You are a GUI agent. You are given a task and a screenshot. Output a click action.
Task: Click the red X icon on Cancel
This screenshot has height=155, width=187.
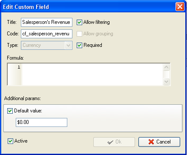tap(151, 142)
